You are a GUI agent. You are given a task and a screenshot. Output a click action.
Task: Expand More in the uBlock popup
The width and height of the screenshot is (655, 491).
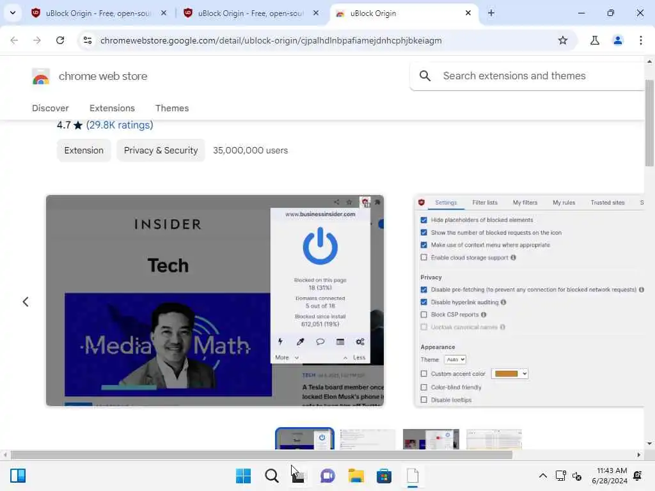tap(287, 357)
